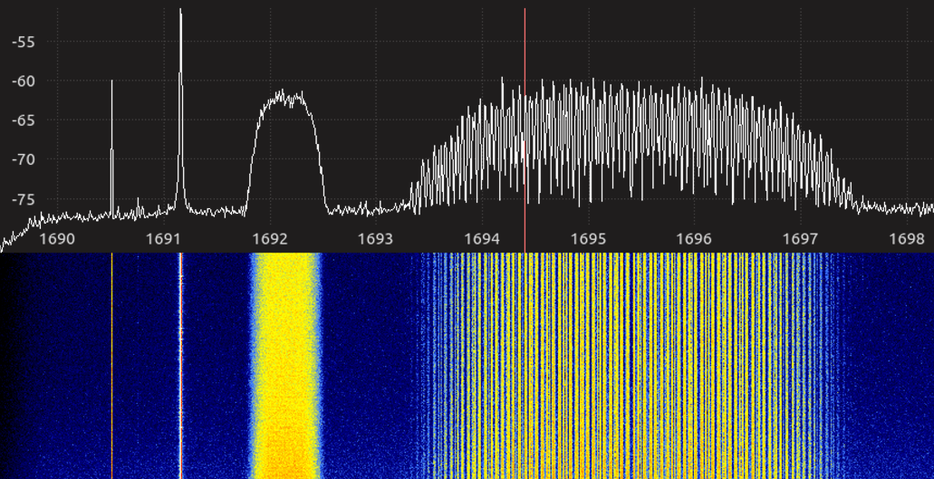Image resolution: width=934 pixels, height=479 pixels.
Task: Tune to the narrow spike near 1690.5 in spectrum
Action: click(x=111, y=148)
